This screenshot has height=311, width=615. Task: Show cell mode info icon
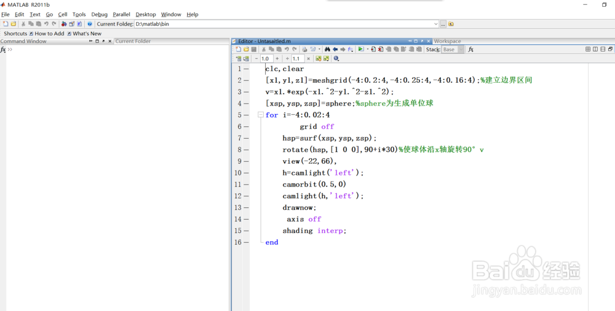point(336,59)
